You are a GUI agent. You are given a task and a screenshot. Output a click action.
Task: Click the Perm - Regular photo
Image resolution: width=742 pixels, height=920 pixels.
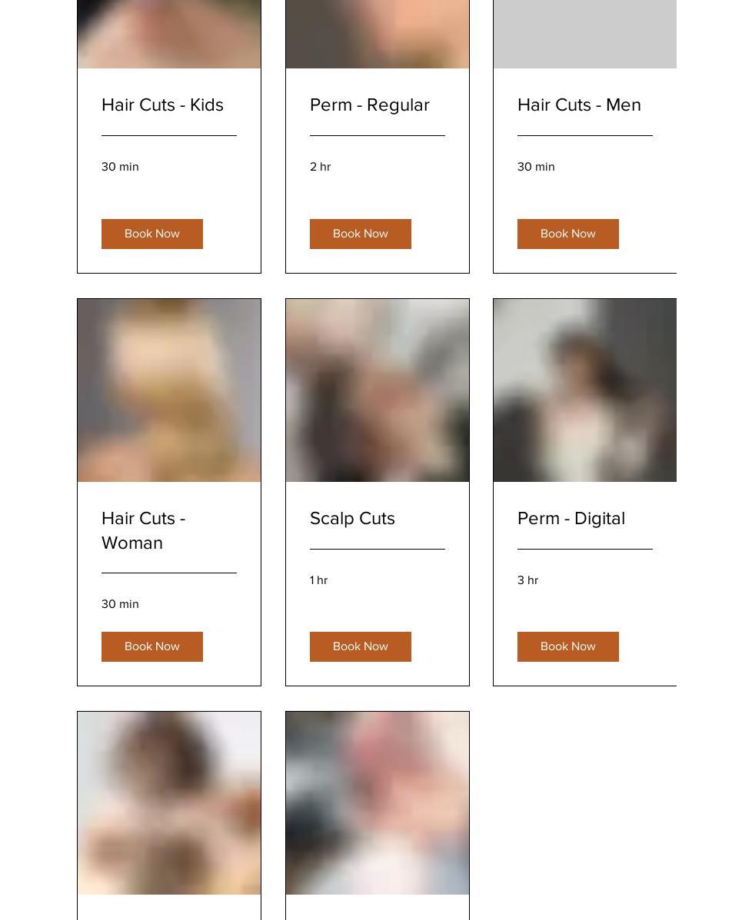[x=378, y=34]
